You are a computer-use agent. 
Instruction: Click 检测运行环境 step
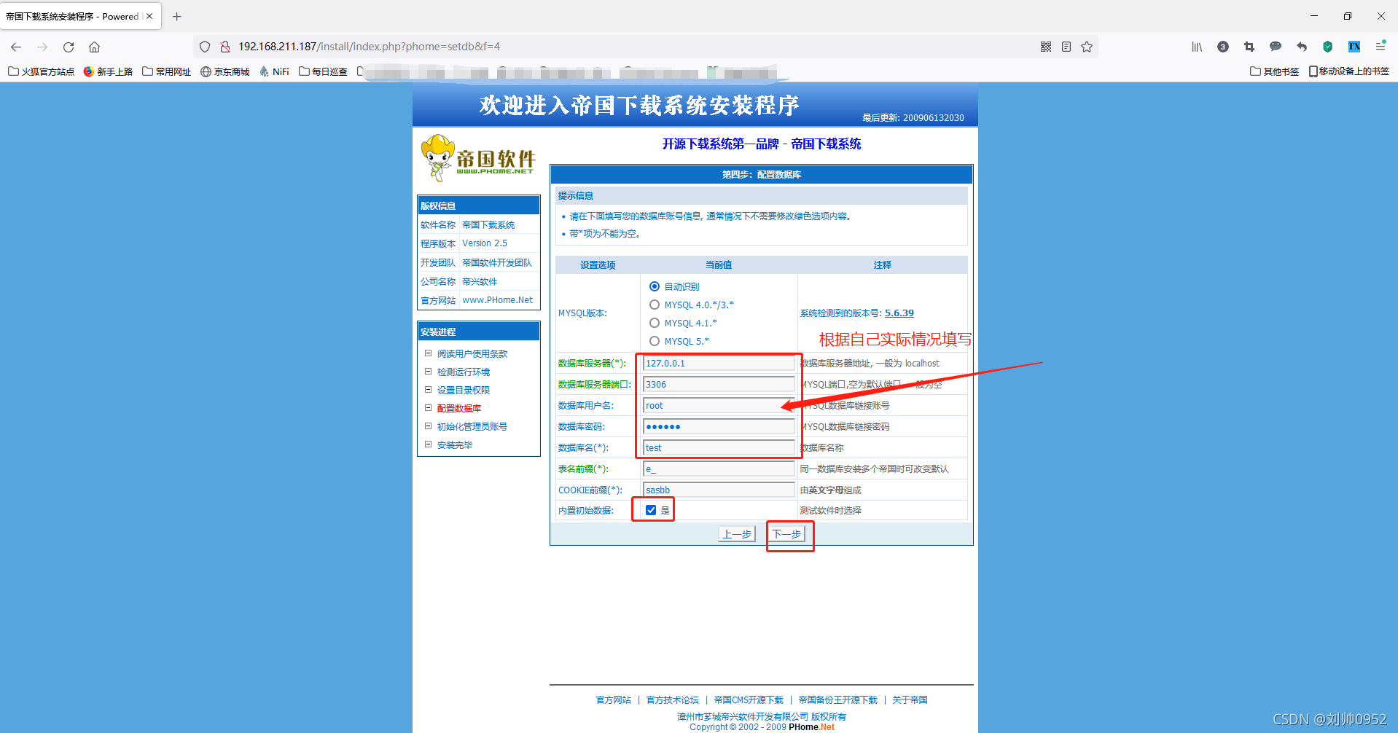point(464,372)
